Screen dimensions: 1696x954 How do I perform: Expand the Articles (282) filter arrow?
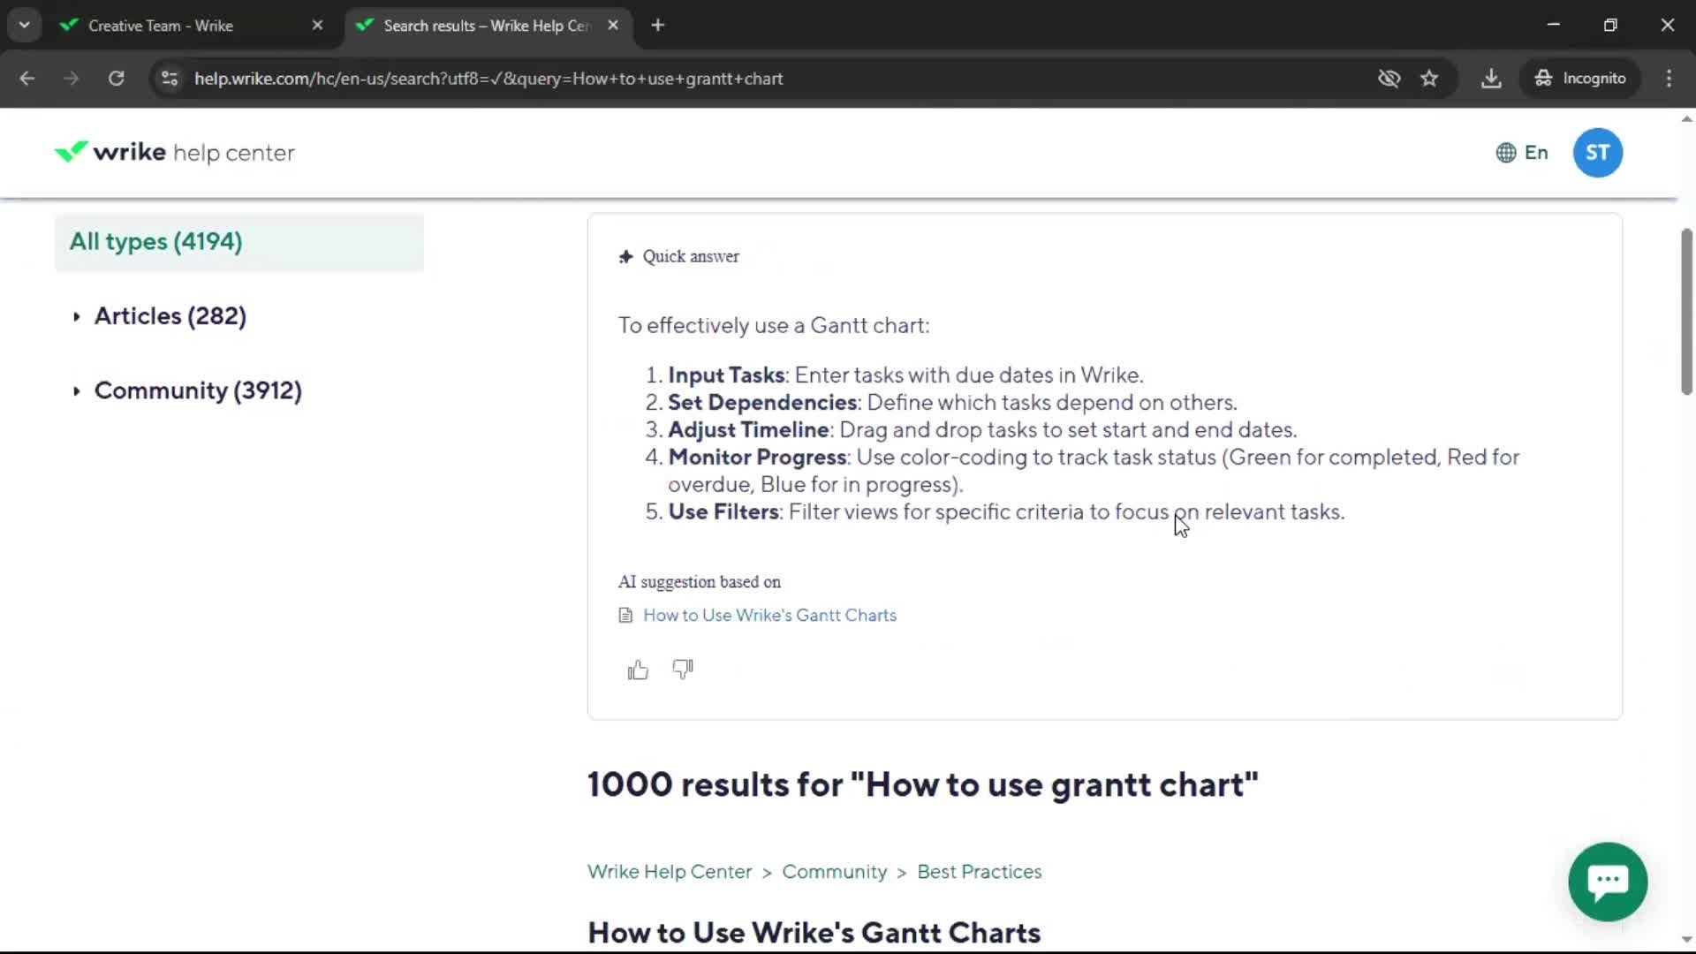click(76, 316)
